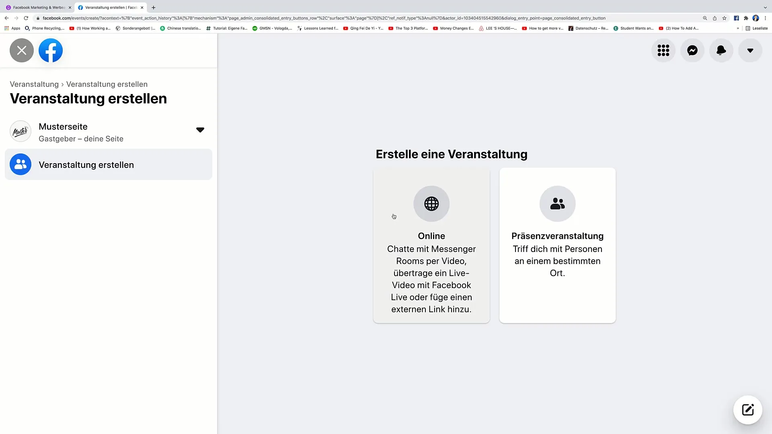The image size is (772, 434).
Task: Click the Online event creation icon
Action: [431, 203]
